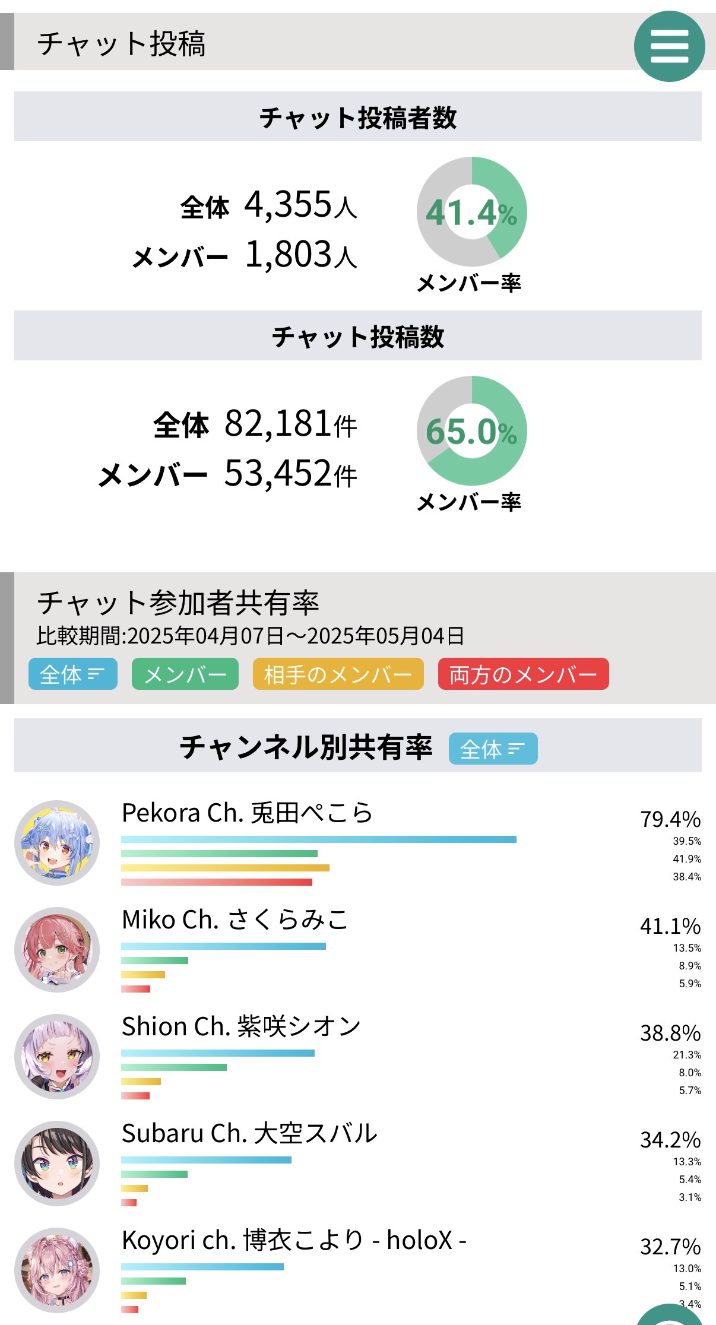
Task: Open Koyori ch. 博衣こより channel link
Action: [x=294, y=1241]
